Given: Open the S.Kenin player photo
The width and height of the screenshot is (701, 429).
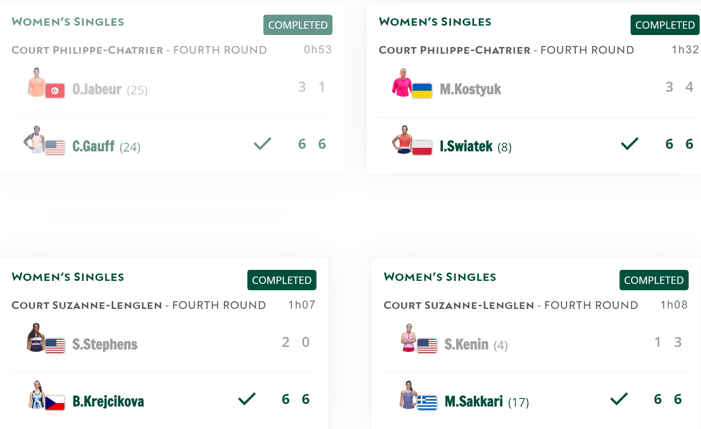Looking at the screenshot, I should coord(409,338).
